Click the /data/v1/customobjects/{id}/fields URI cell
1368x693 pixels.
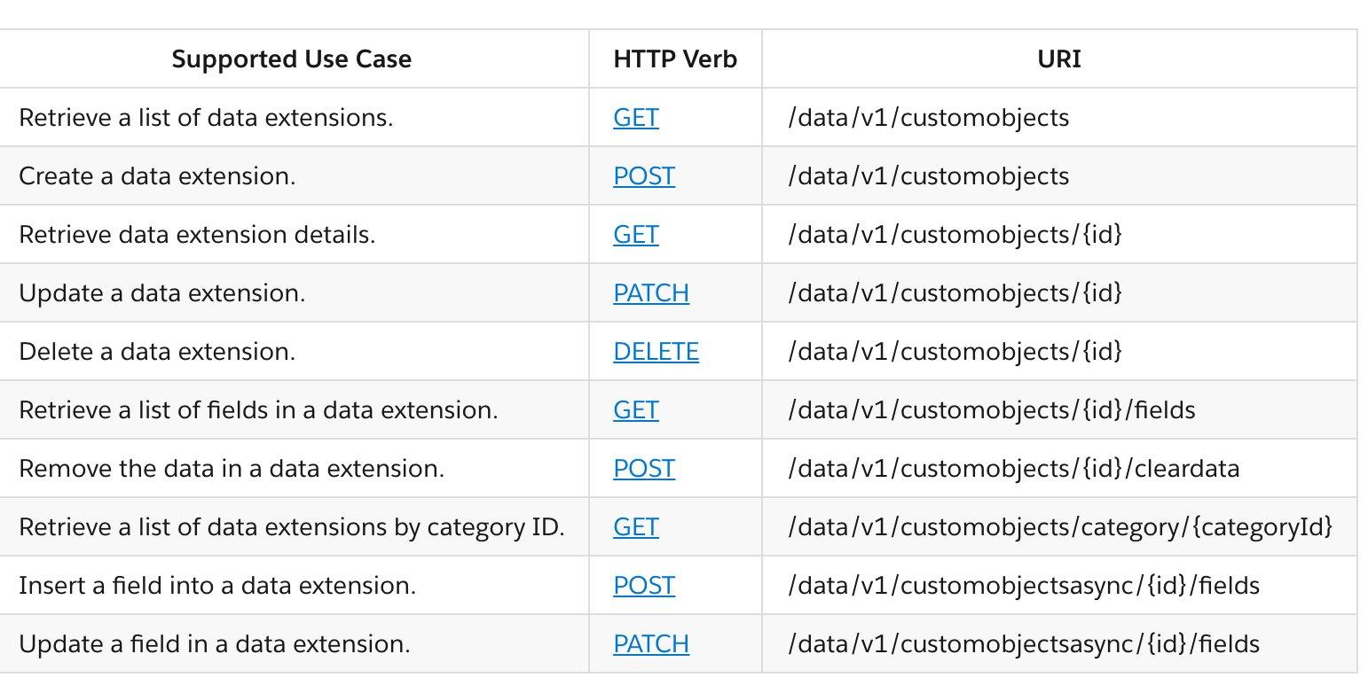click(991, 410)
